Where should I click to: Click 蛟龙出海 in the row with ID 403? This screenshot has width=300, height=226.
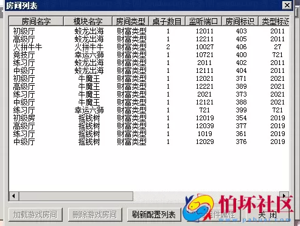89,31
